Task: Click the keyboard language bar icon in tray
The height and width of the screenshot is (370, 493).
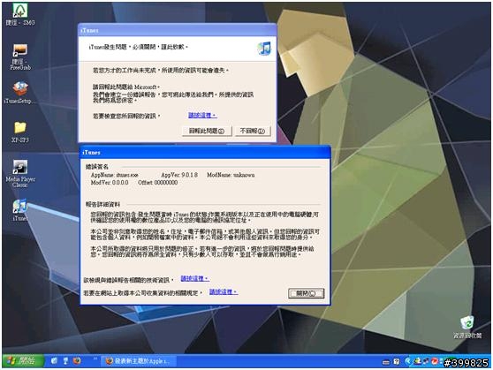Action: [386, 362]
